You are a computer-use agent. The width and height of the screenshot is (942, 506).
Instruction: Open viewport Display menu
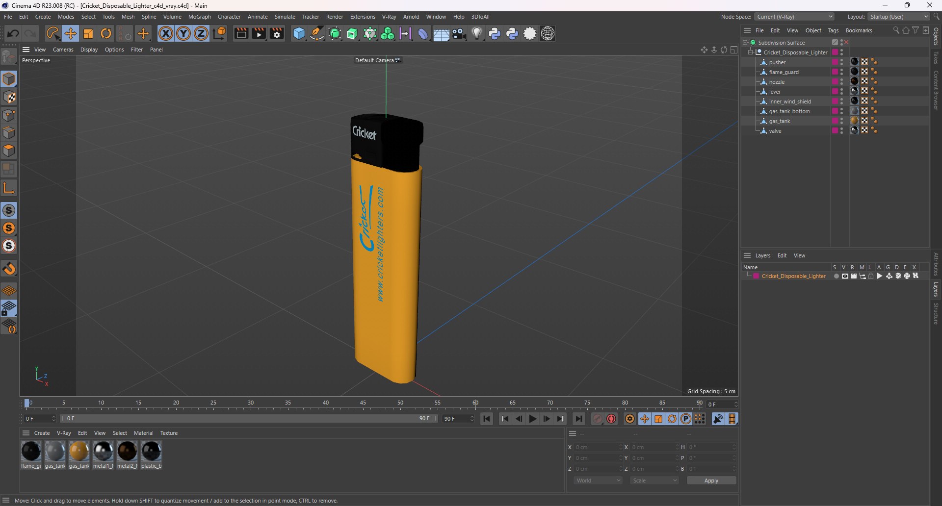point(89,50)
